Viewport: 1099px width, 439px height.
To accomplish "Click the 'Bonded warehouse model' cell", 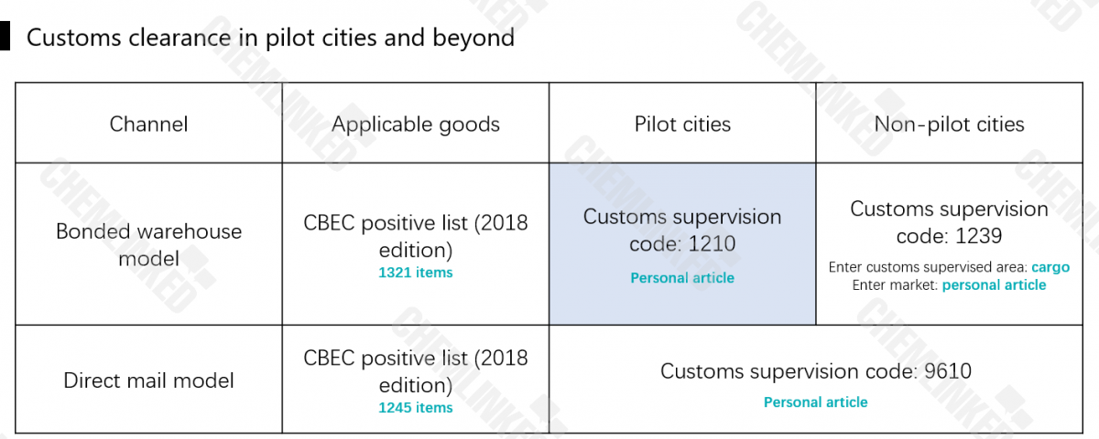I will pos(148,244).
